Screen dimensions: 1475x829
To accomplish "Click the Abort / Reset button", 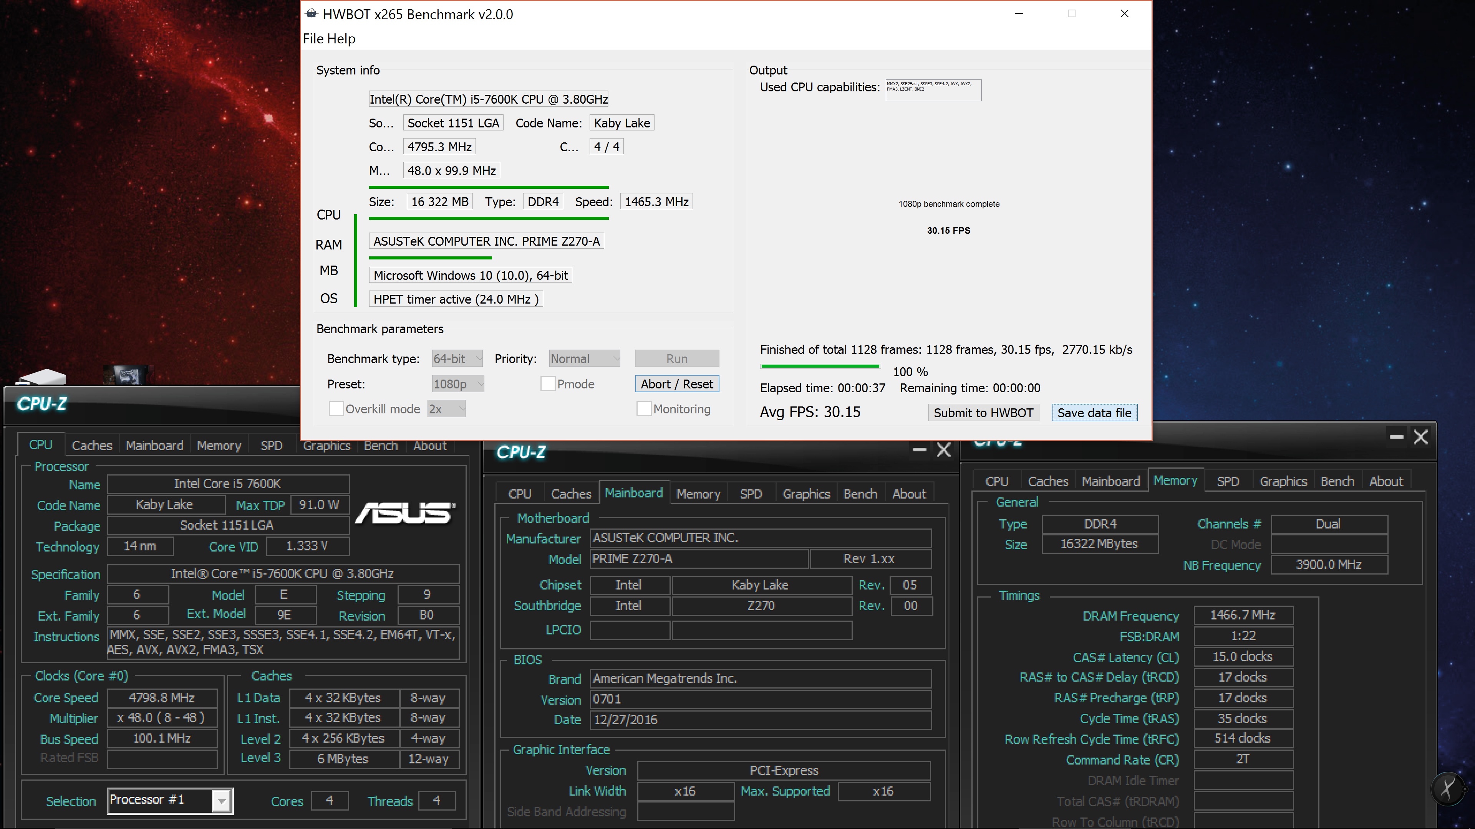I will pyautogui.click(x=677, y=384).
